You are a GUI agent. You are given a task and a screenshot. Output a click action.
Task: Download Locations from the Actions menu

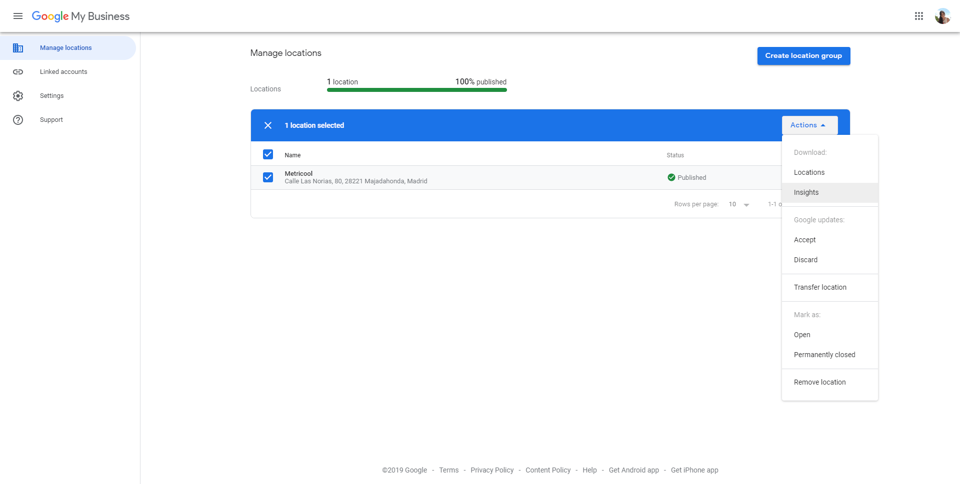click(830, 172)
